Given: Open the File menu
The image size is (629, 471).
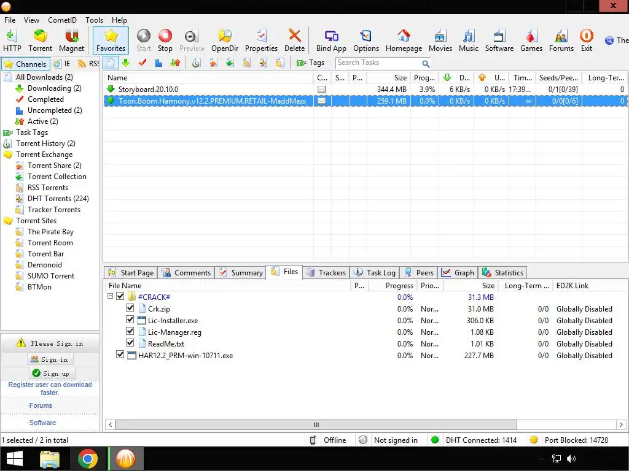Looking at the screenshot, I should pos(10,20).
